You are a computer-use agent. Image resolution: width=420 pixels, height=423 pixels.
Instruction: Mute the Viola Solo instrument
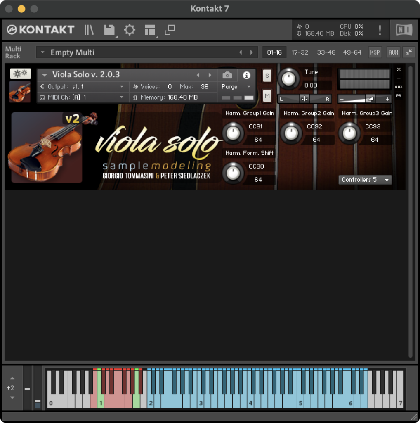coord(267,96)
